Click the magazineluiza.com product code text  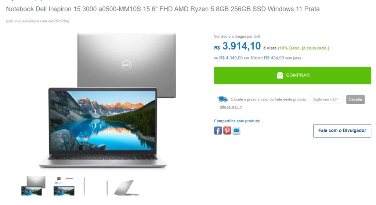pyautogui.click(x=38, y=21)
